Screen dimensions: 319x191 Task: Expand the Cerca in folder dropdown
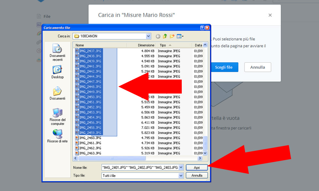(x=148, y=36)
